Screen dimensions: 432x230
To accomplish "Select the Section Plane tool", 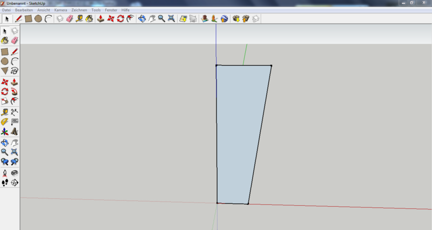I will click(x=15, y=183).
